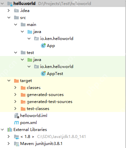
Task: Click the blue java sources folder icon
Action: [30, 32]
